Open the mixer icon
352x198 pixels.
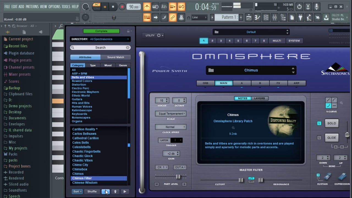274,18
